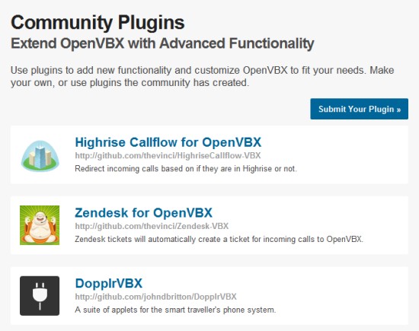Click the double-arrow on Submit Your Plugin
419x331 pixels.
point(398,110)
